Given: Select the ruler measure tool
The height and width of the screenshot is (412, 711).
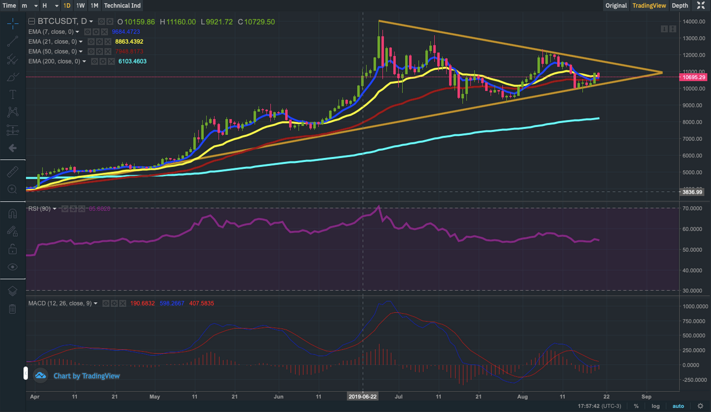Looking at the screenshot, I should (12, 172).
